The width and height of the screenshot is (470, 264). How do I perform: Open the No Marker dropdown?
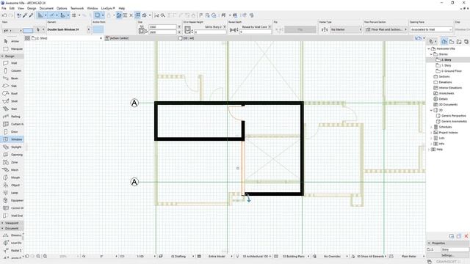tap(346, 29)
